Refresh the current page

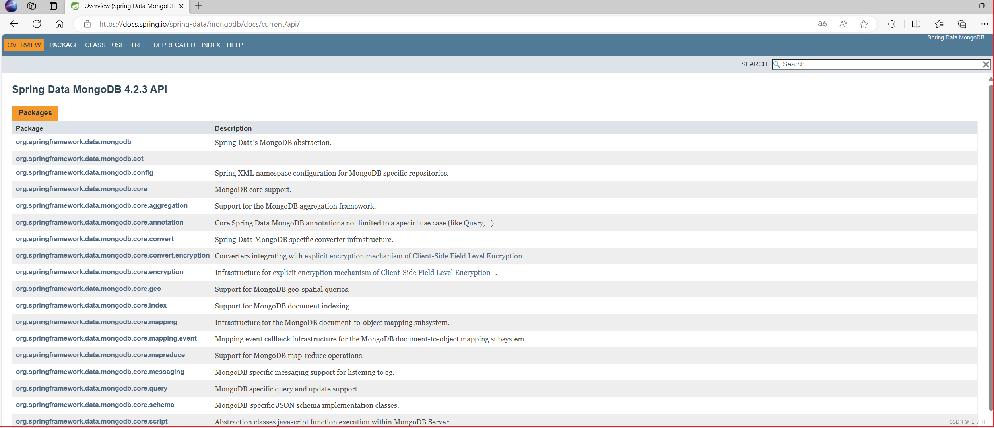37,24
